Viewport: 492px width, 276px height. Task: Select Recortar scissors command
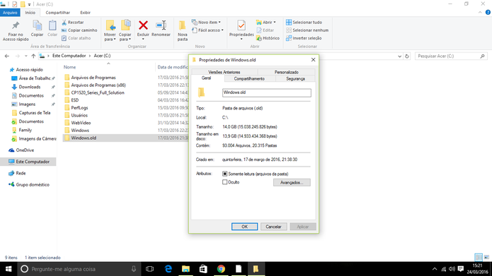tap(72, 23)
